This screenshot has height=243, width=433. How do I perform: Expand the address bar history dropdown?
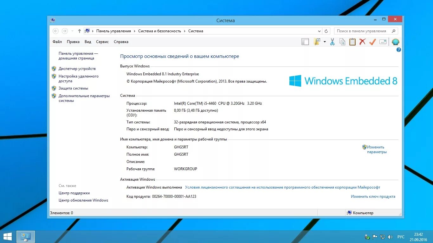tap(319, 31)
